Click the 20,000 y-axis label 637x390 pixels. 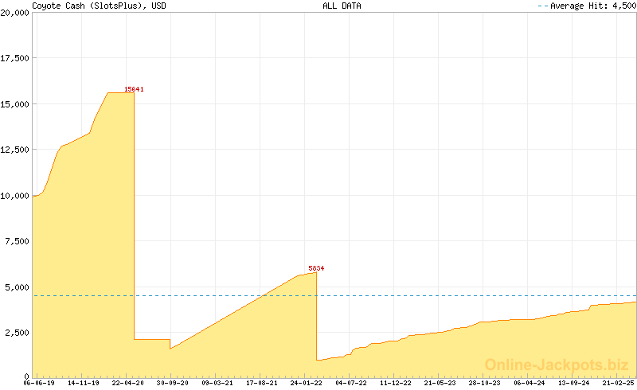pos(16,14)
